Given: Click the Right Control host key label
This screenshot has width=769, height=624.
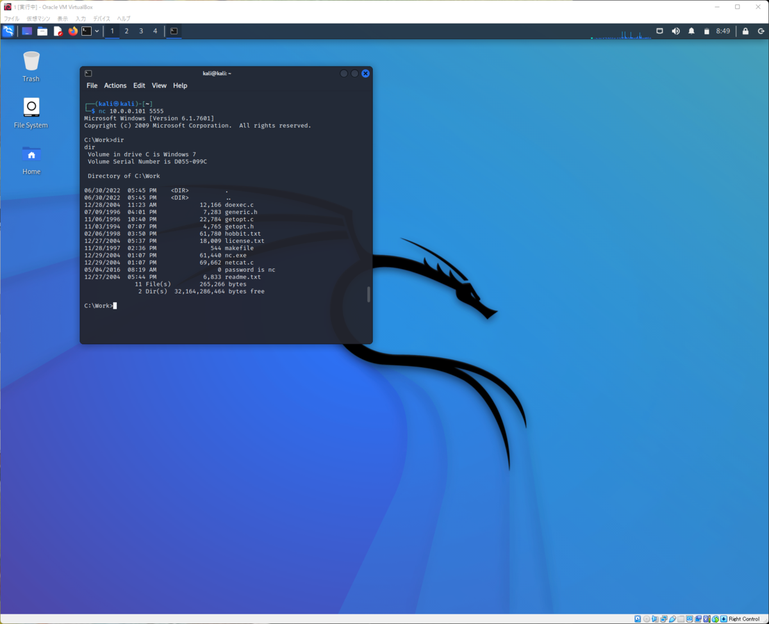Looking at the screenshot, I should [744, 619].
